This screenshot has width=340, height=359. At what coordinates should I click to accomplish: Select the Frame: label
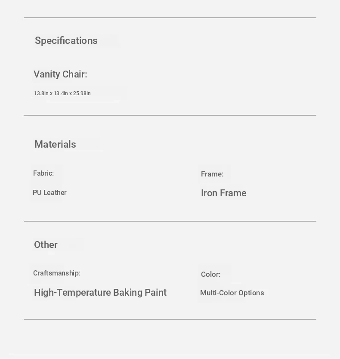[x=212, y=174]
